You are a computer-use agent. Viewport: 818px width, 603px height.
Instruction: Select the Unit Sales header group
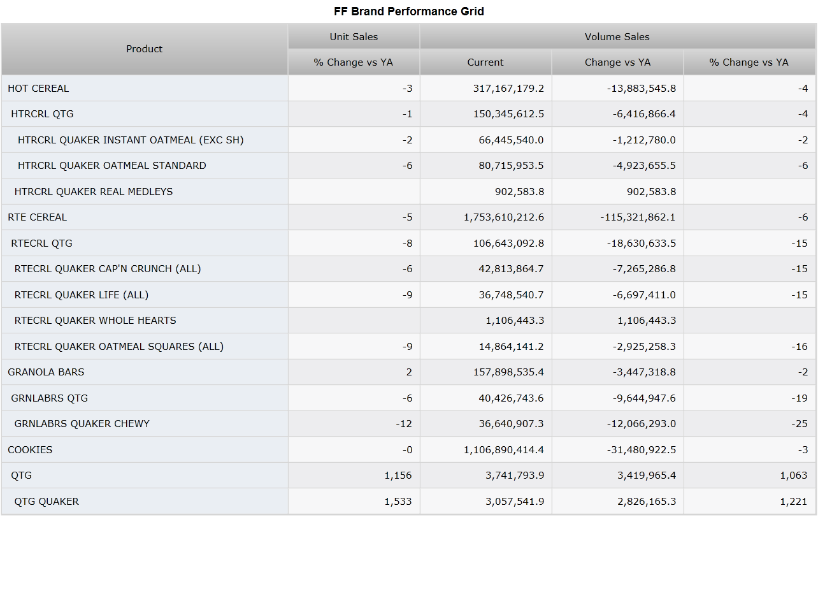[354, 36]
